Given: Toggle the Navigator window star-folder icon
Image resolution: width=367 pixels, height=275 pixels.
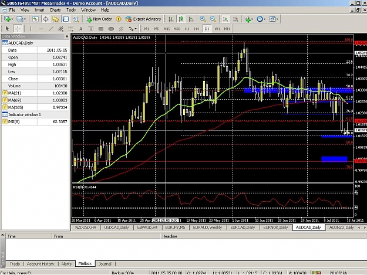Looking at the screenshot, I should click(x=55, y=19).
